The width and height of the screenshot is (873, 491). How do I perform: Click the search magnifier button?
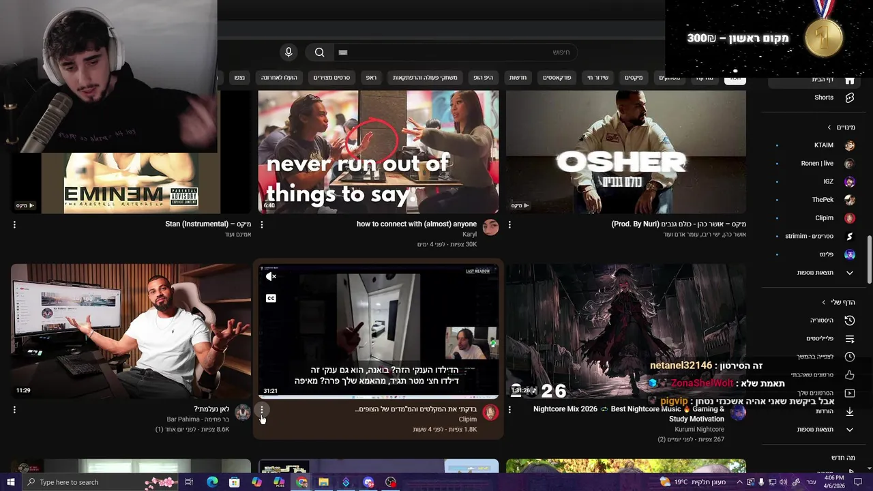click(x=319, y=53)
